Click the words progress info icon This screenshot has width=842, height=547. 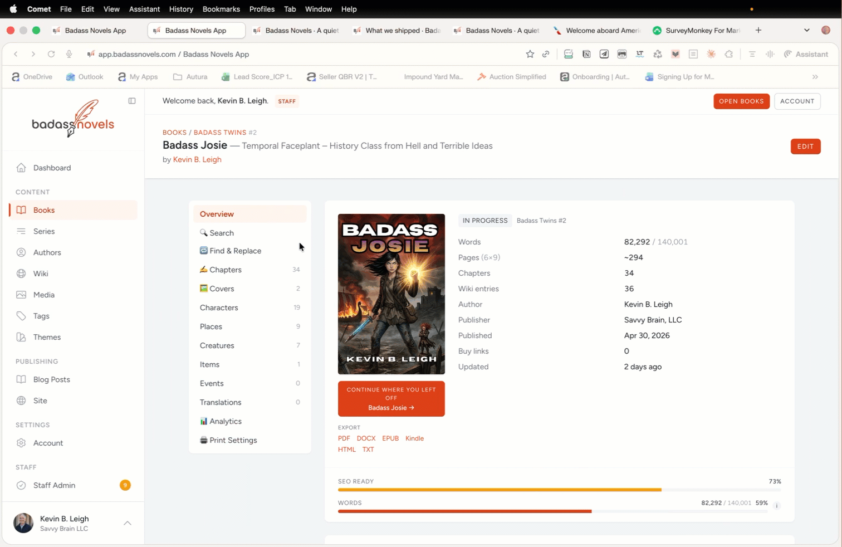(x=776, y=506)
